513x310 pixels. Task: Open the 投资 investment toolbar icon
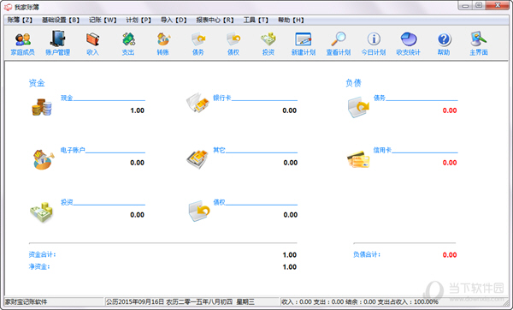click(268, 44)
